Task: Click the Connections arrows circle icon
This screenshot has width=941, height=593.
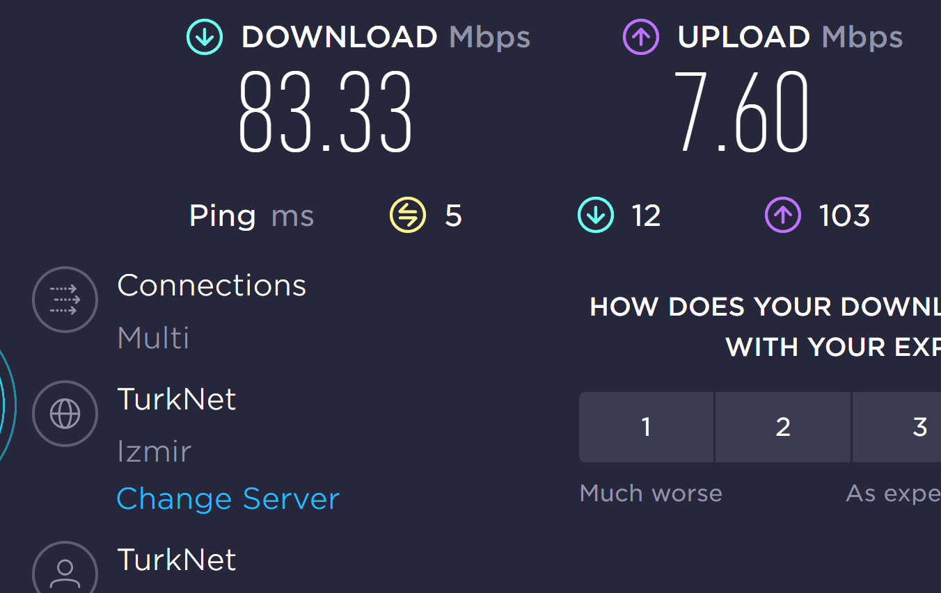Action: pos(65,300)
